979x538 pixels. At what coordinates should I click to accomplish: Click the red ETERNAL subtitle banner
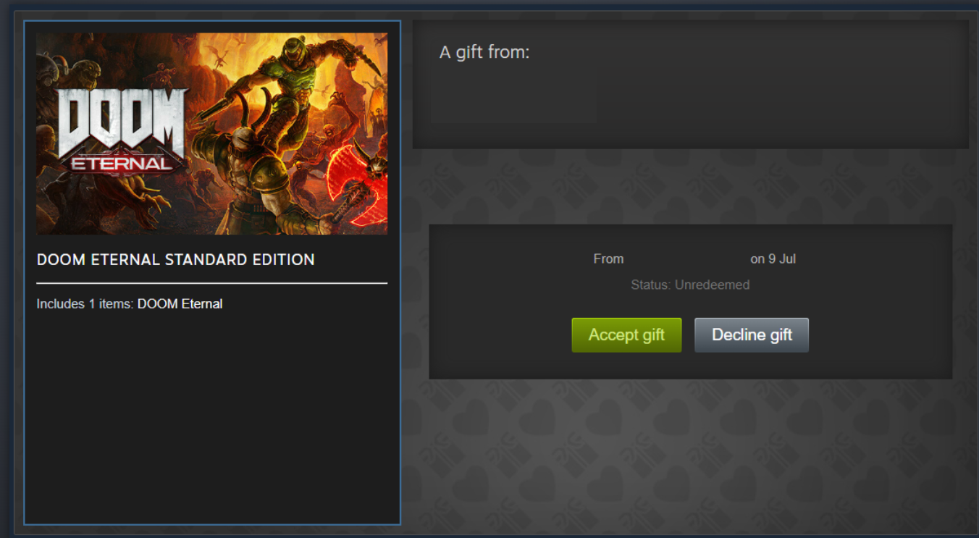click(x=122, y=164)
